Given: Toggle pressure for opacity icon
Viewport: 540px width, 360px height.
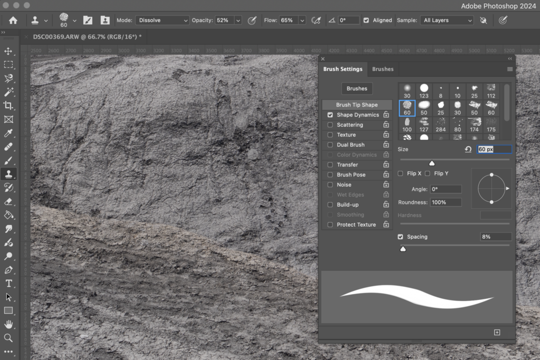Looking at the screenshot, I should [x=252, y=21].
